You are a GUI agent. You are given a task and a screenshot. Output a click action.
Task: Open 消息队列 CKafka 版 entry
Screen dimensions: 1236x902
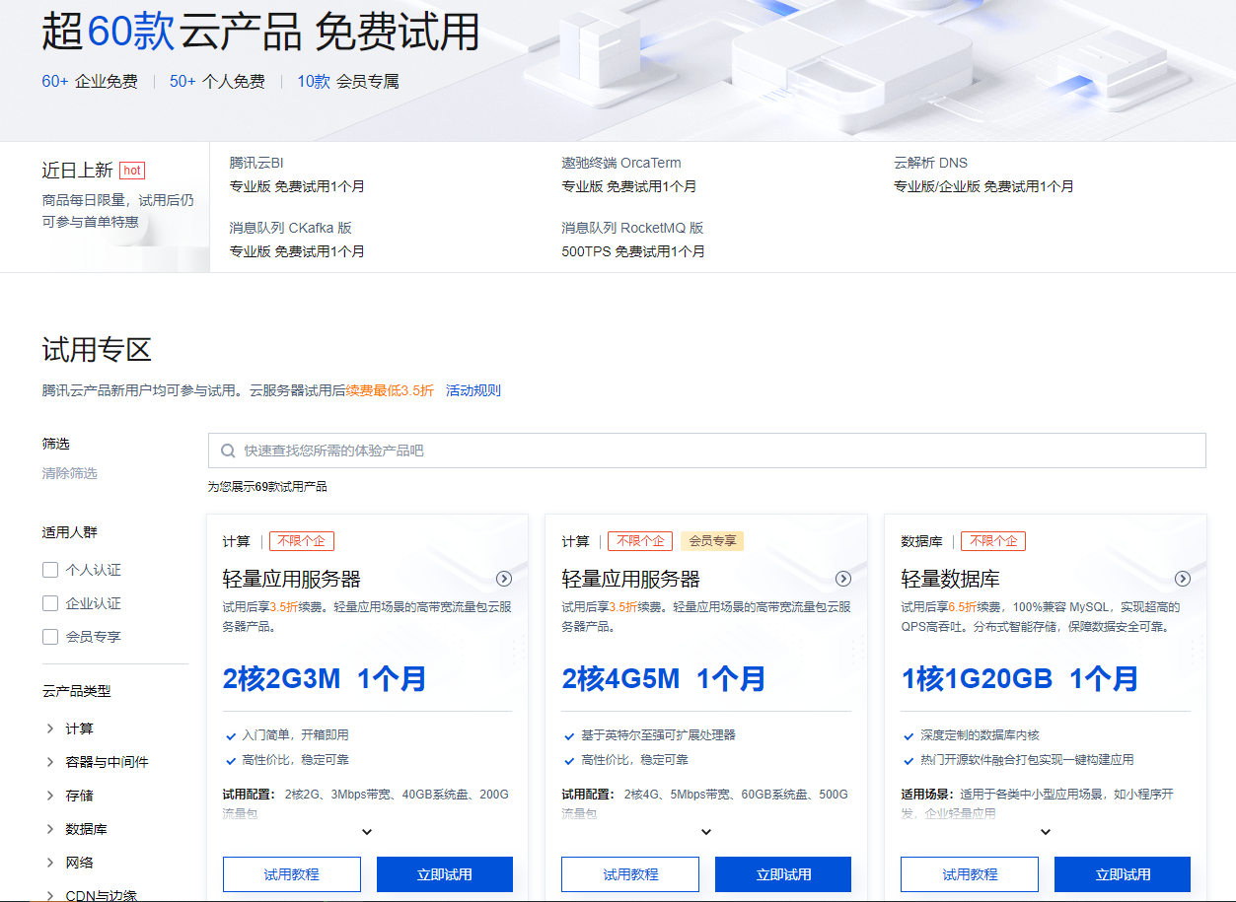point(291,228)
